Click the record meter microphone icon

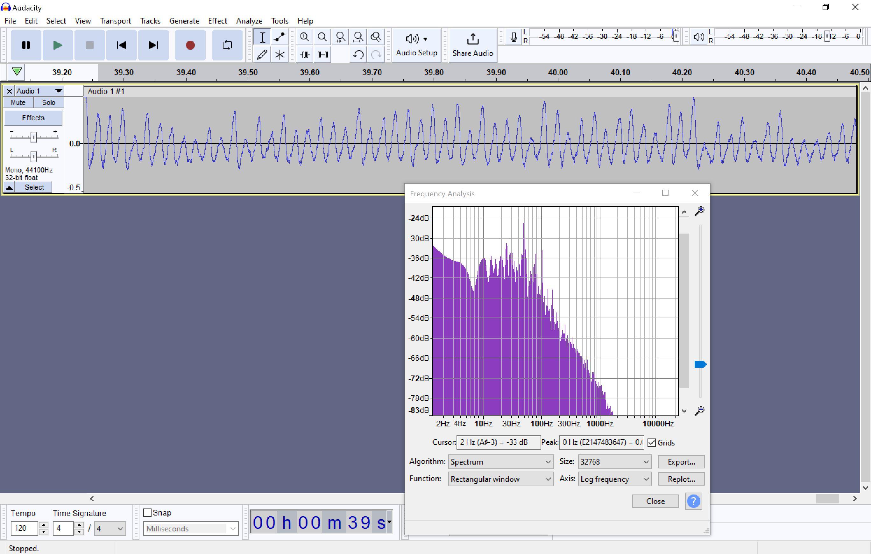pyautogui.click(x=513, y=37)
